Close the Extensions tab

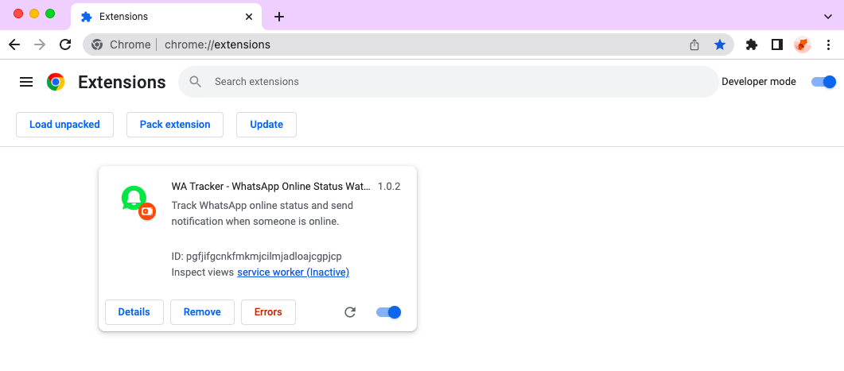249,17
